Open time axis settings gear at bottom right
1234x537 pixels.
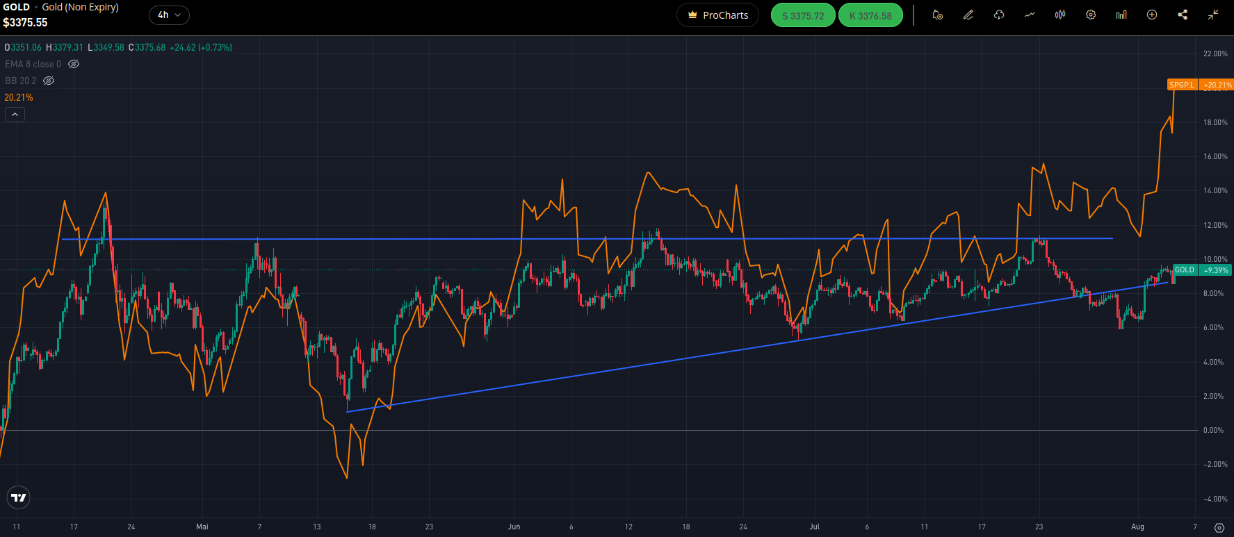tap(1219, 527)
